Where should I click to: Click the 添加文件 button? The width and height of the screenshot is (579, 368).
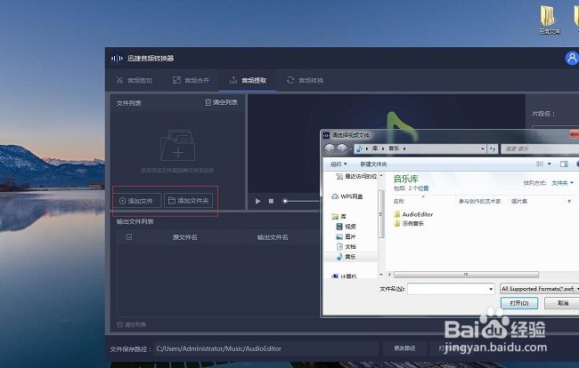click(x=136, y=201)
